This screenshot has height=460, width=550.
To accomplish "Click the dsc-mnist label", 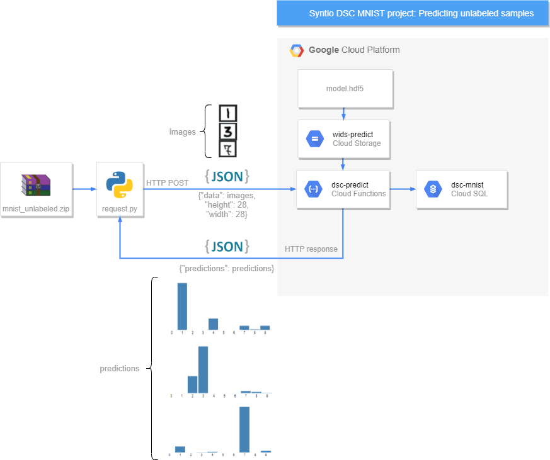I will (x=467, y=185).
